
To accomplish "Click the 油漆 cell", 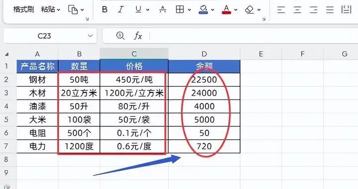I will coord(37,106).
